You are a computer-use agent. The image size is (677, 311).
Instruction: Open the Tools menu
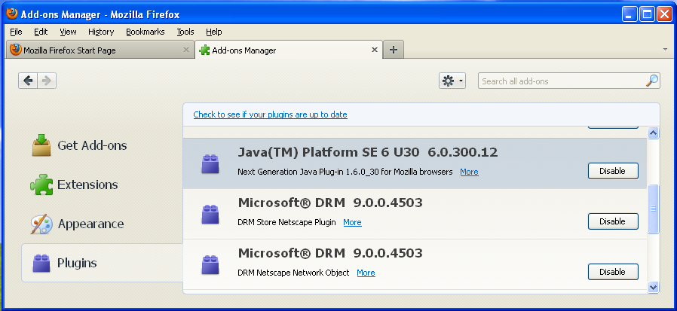click(185, 32)
